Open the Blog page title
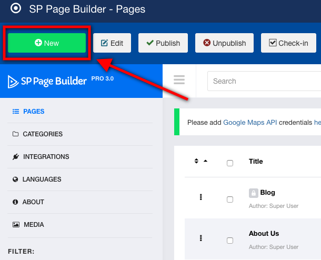Screen dimensions: 321x260 point(267,193)
